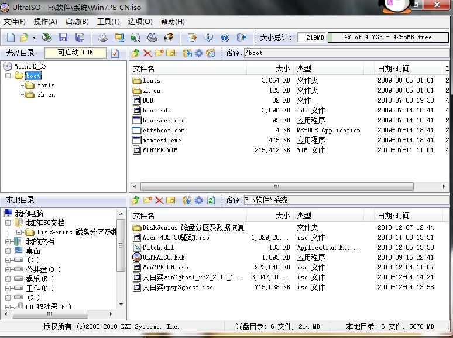Open the 选项(O) menu
This screenshot has height=338, width=453.
(140, 22)
